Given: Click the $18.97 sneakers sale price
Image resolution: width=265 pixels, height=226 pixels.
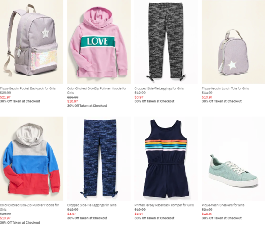Looking at the screenshot, I should [x=207, y=214].
